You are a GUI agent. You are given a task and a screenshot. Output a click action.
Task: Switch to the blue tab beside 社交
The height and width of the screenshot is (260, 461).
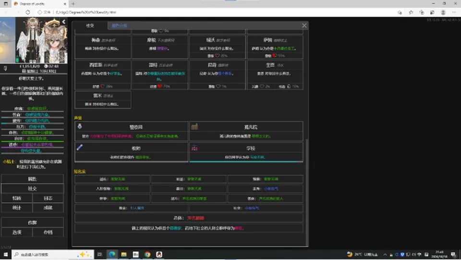pyautogui.click(x=120, y=25)
